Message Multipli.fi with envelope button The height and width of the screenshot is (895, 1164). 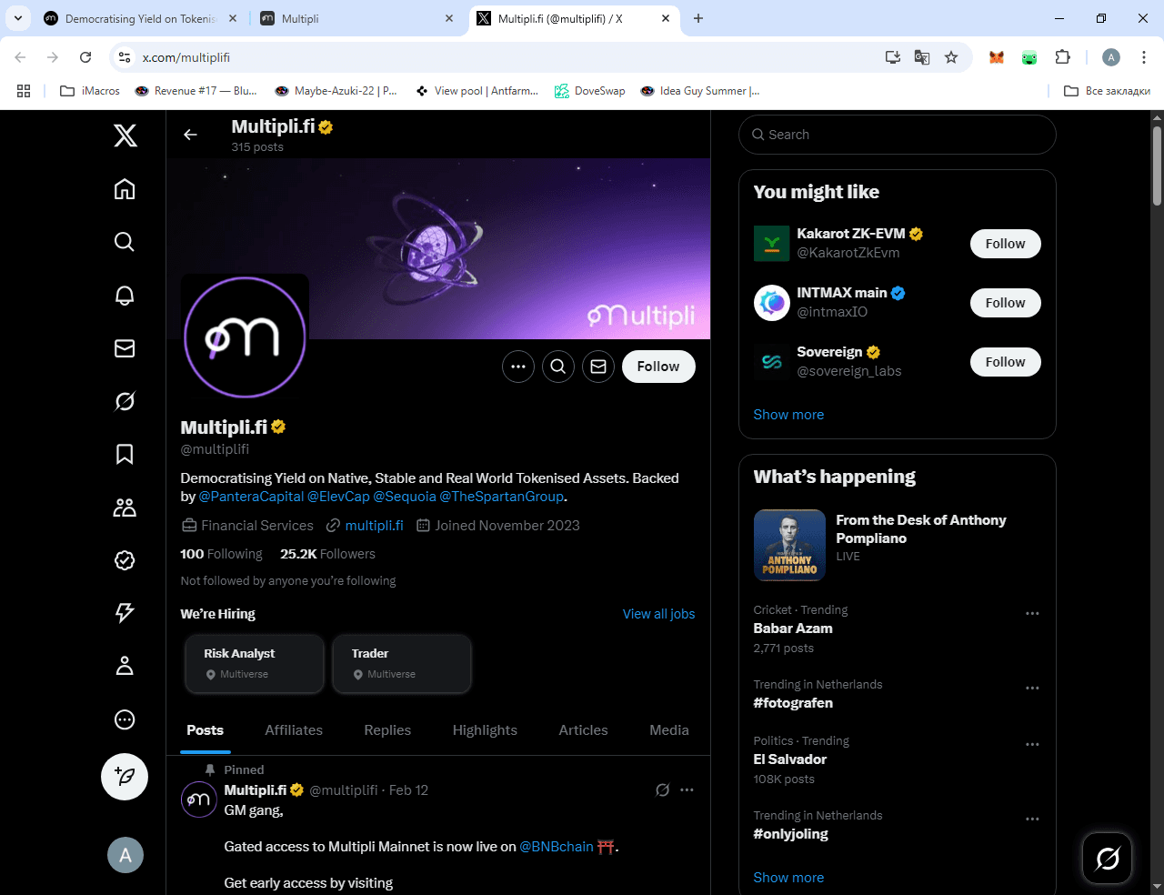point(598,367)
